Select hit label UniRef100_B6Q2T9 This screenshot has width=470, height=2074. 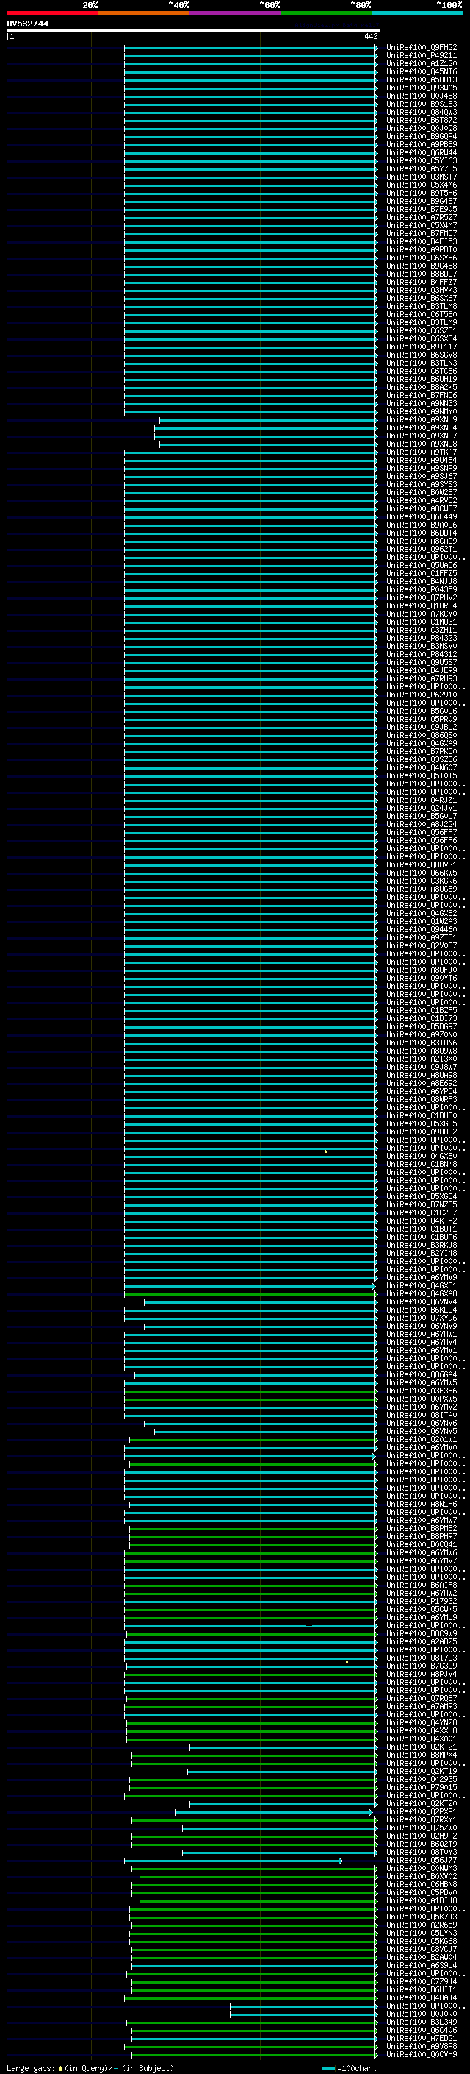click(421, 1844)
